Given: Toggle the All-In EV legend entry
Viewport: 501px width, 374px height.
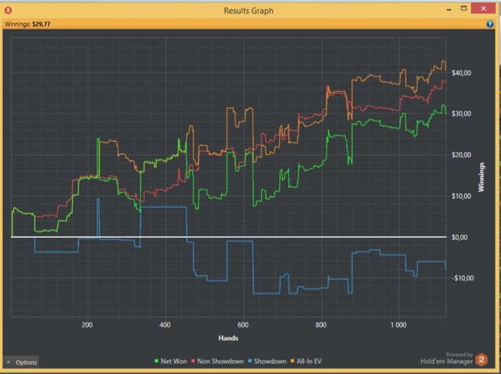Looking at the screenshot, I should tap(306, 361).
